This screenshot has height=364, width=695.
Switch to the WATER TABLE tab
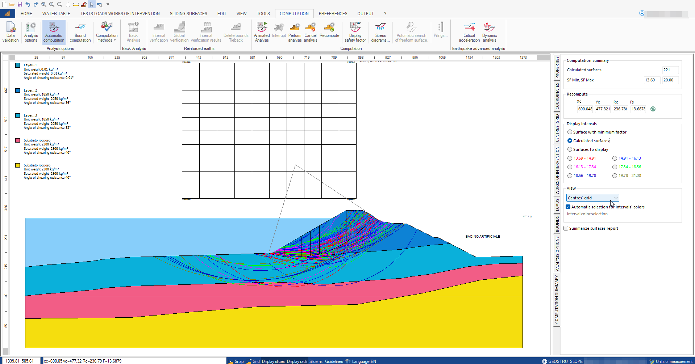[56, 14]
